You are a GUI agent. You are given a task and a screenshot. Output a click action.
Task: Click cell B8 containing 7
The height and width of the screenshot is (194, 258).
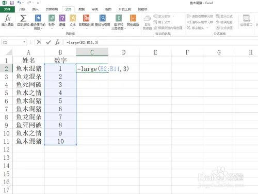[60, 117]
